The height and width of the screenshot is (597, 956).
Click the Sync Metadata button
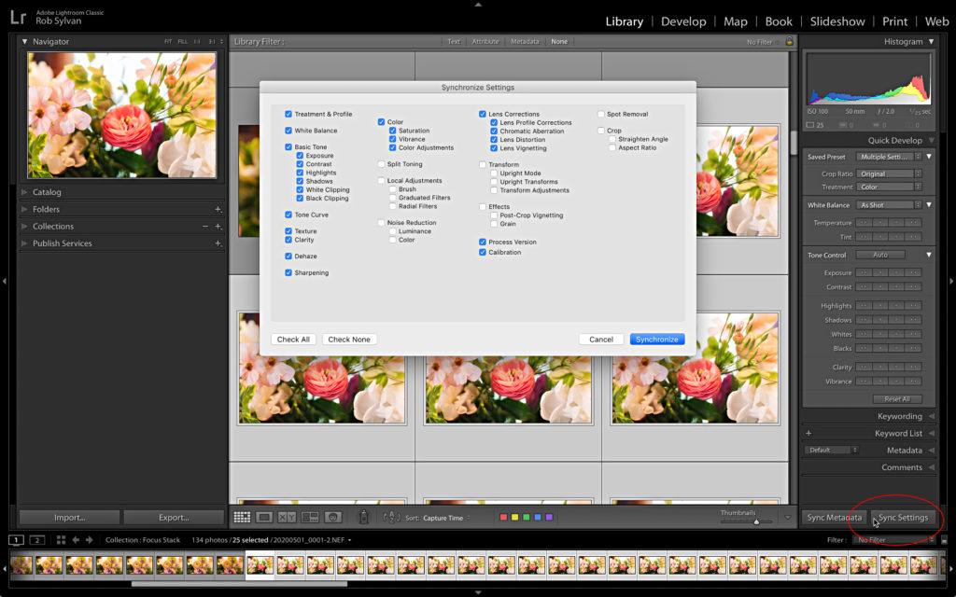tap(834, 517)
